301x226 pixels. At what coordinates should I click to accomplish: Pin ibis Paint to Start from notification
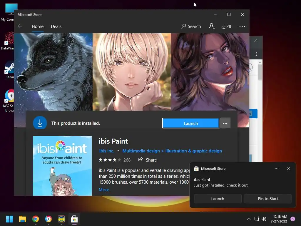pyautogui.click(x=268, y=199)
